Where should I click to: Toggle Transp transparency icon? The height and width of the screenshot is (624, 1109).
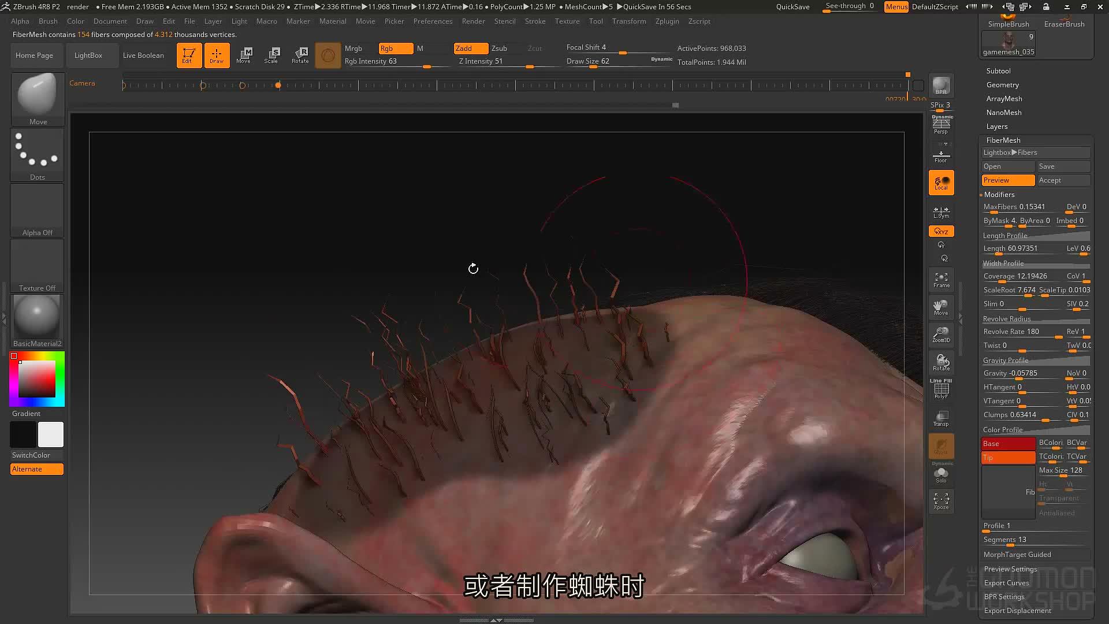tap(941, 419)
